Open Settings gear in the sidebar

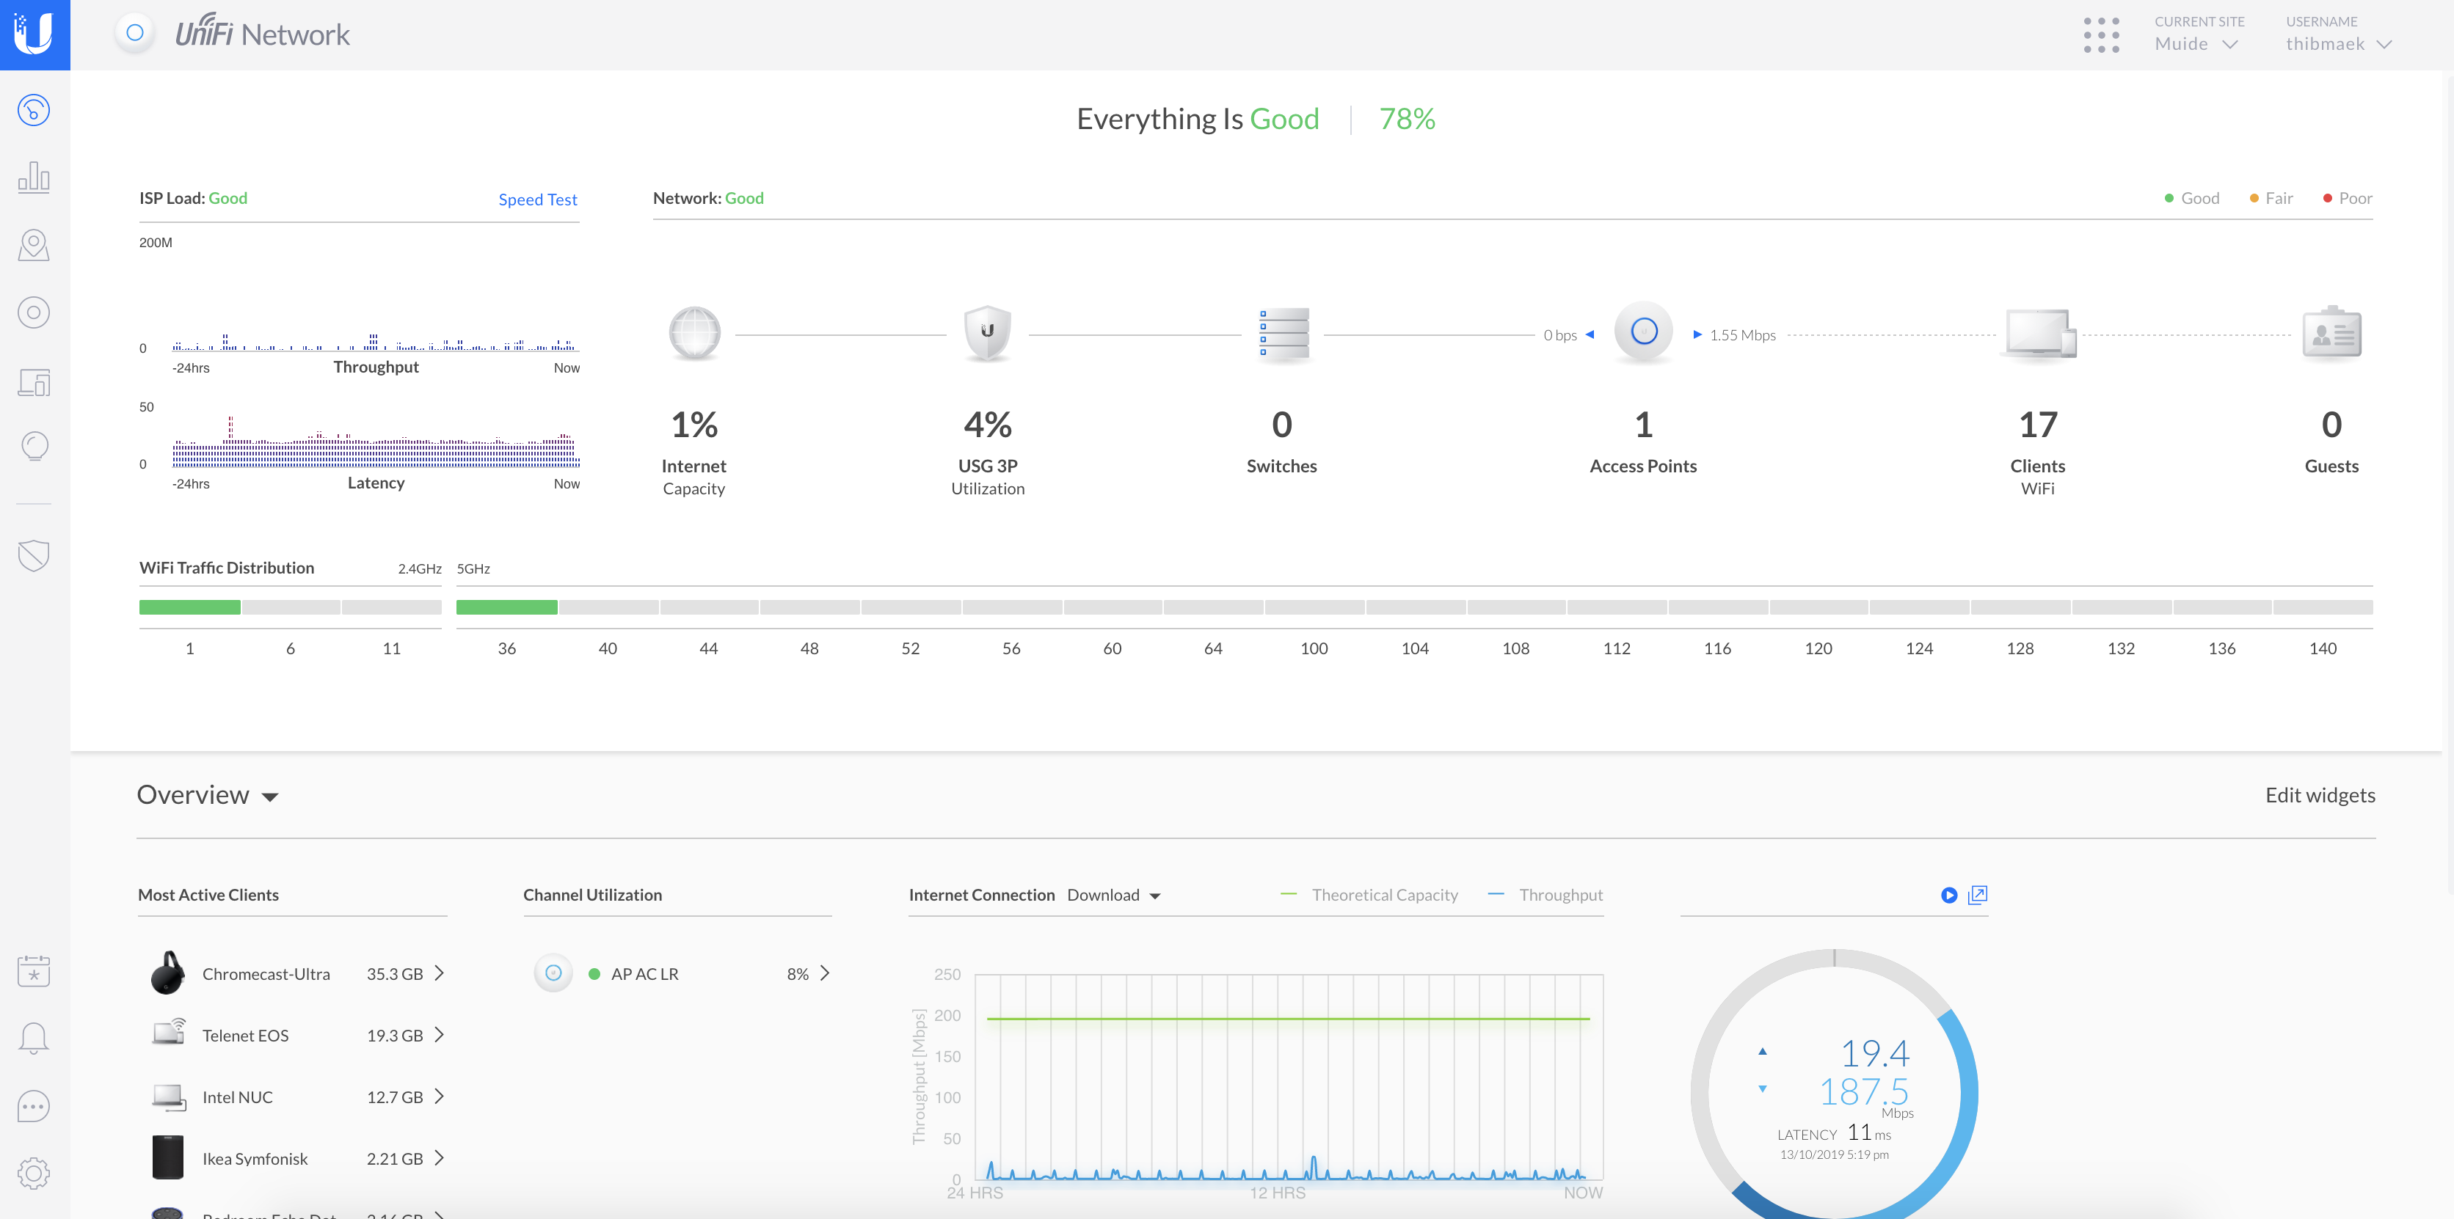click(34, 1172)
